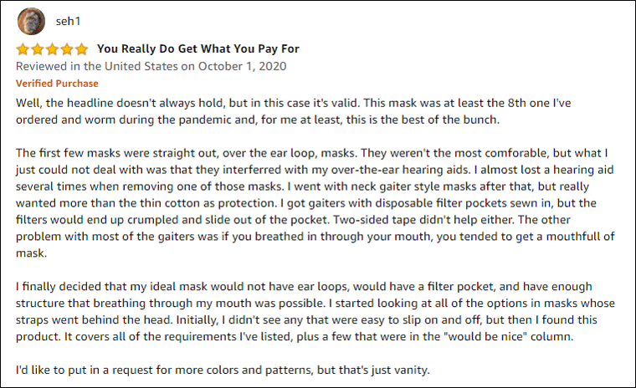Click the seh1 reviewer profile avatar

[30, 20]
